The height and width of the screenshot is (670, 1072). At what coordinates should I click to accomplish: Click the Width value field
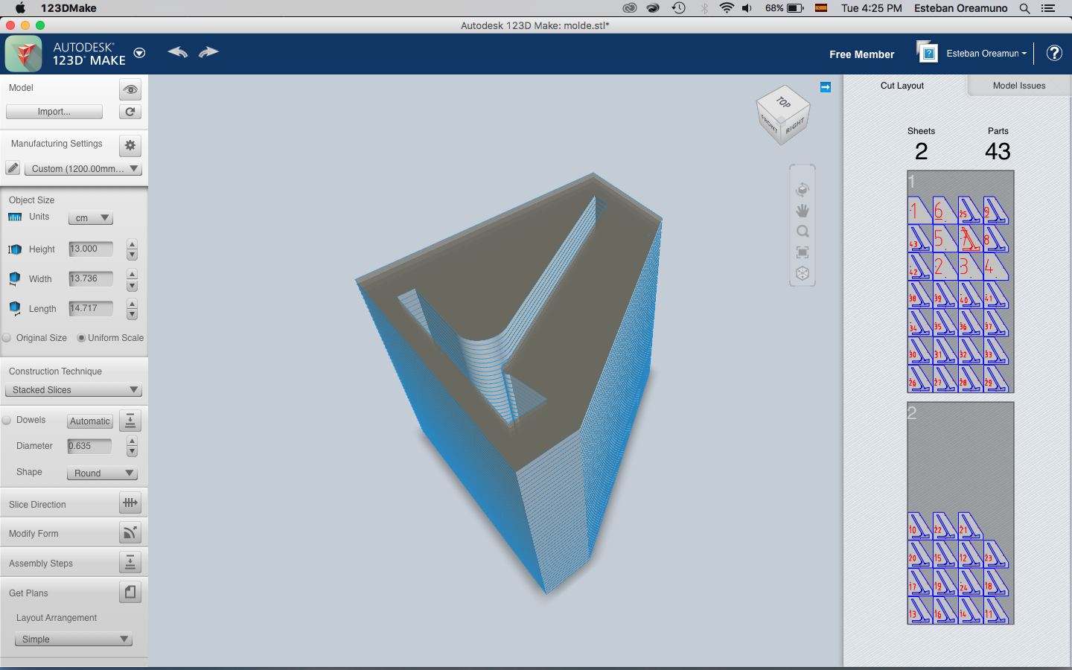click(91, 278)
